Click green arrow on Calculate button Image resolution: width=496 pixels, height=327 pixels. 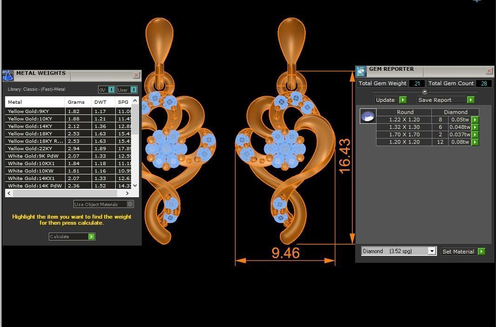coord(92,236)
